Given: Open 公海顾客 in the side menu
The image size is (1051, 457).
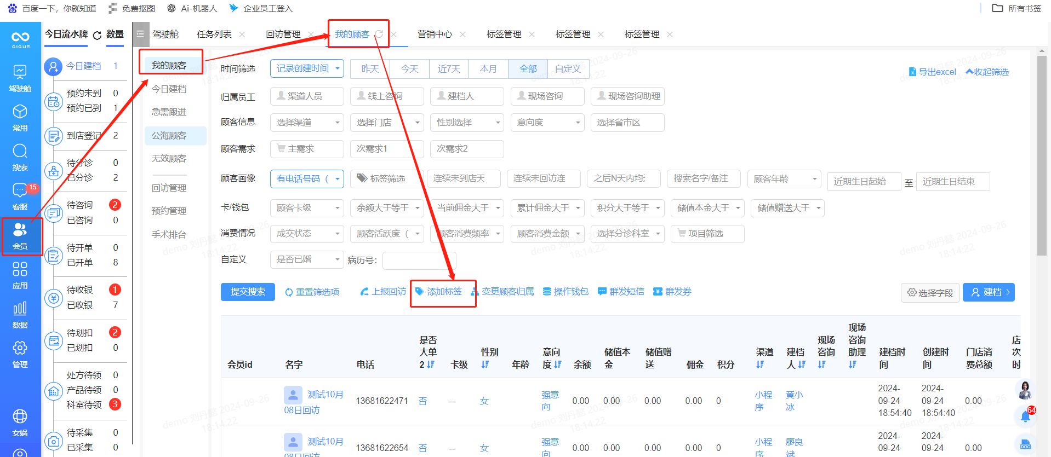Looking at the screenshot, I should 169,136.
